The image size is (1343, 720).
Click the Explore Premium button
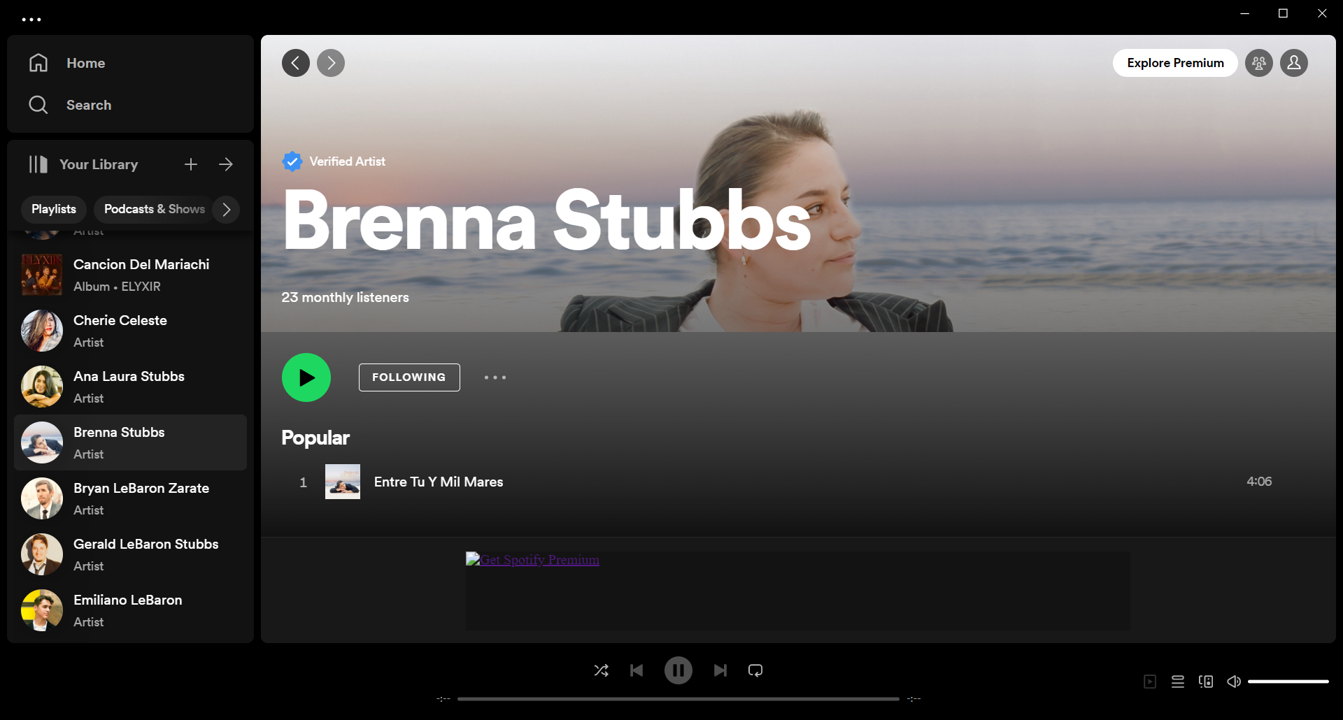pos(1175,63)
